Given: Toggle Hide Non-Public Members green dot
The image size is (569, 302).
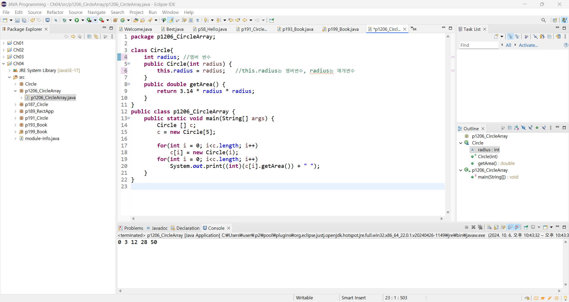Looking at the screenshot, I should point(537,128).
